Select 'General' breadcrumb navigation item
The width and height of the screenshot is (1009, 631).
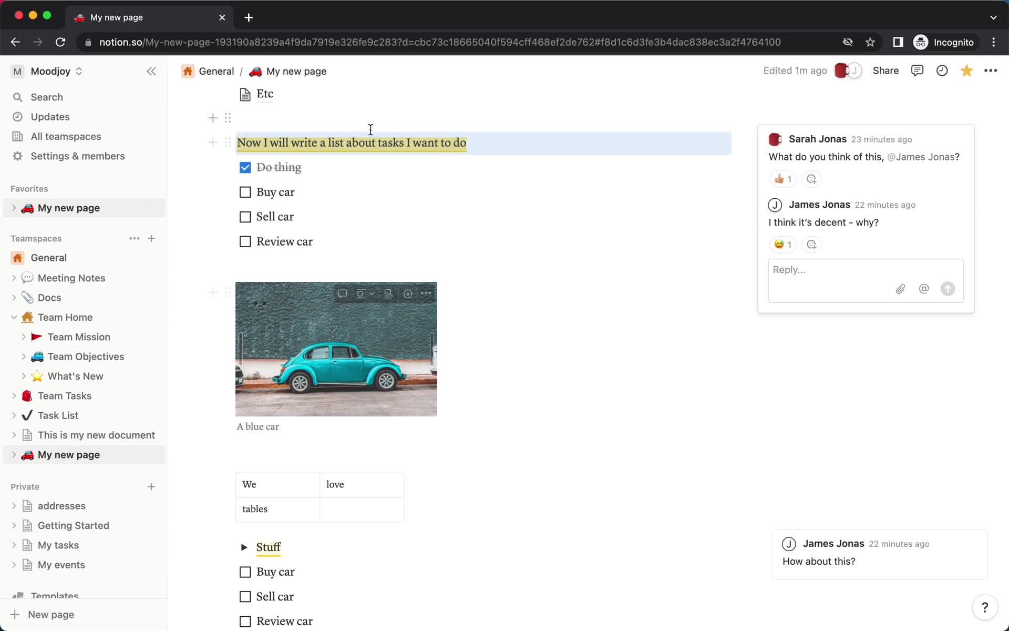coord(216,70)
